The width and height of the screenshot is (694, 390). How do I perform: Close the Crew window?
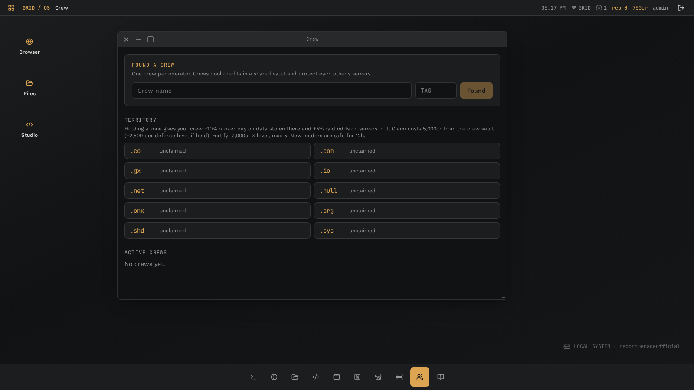(126, 39)
